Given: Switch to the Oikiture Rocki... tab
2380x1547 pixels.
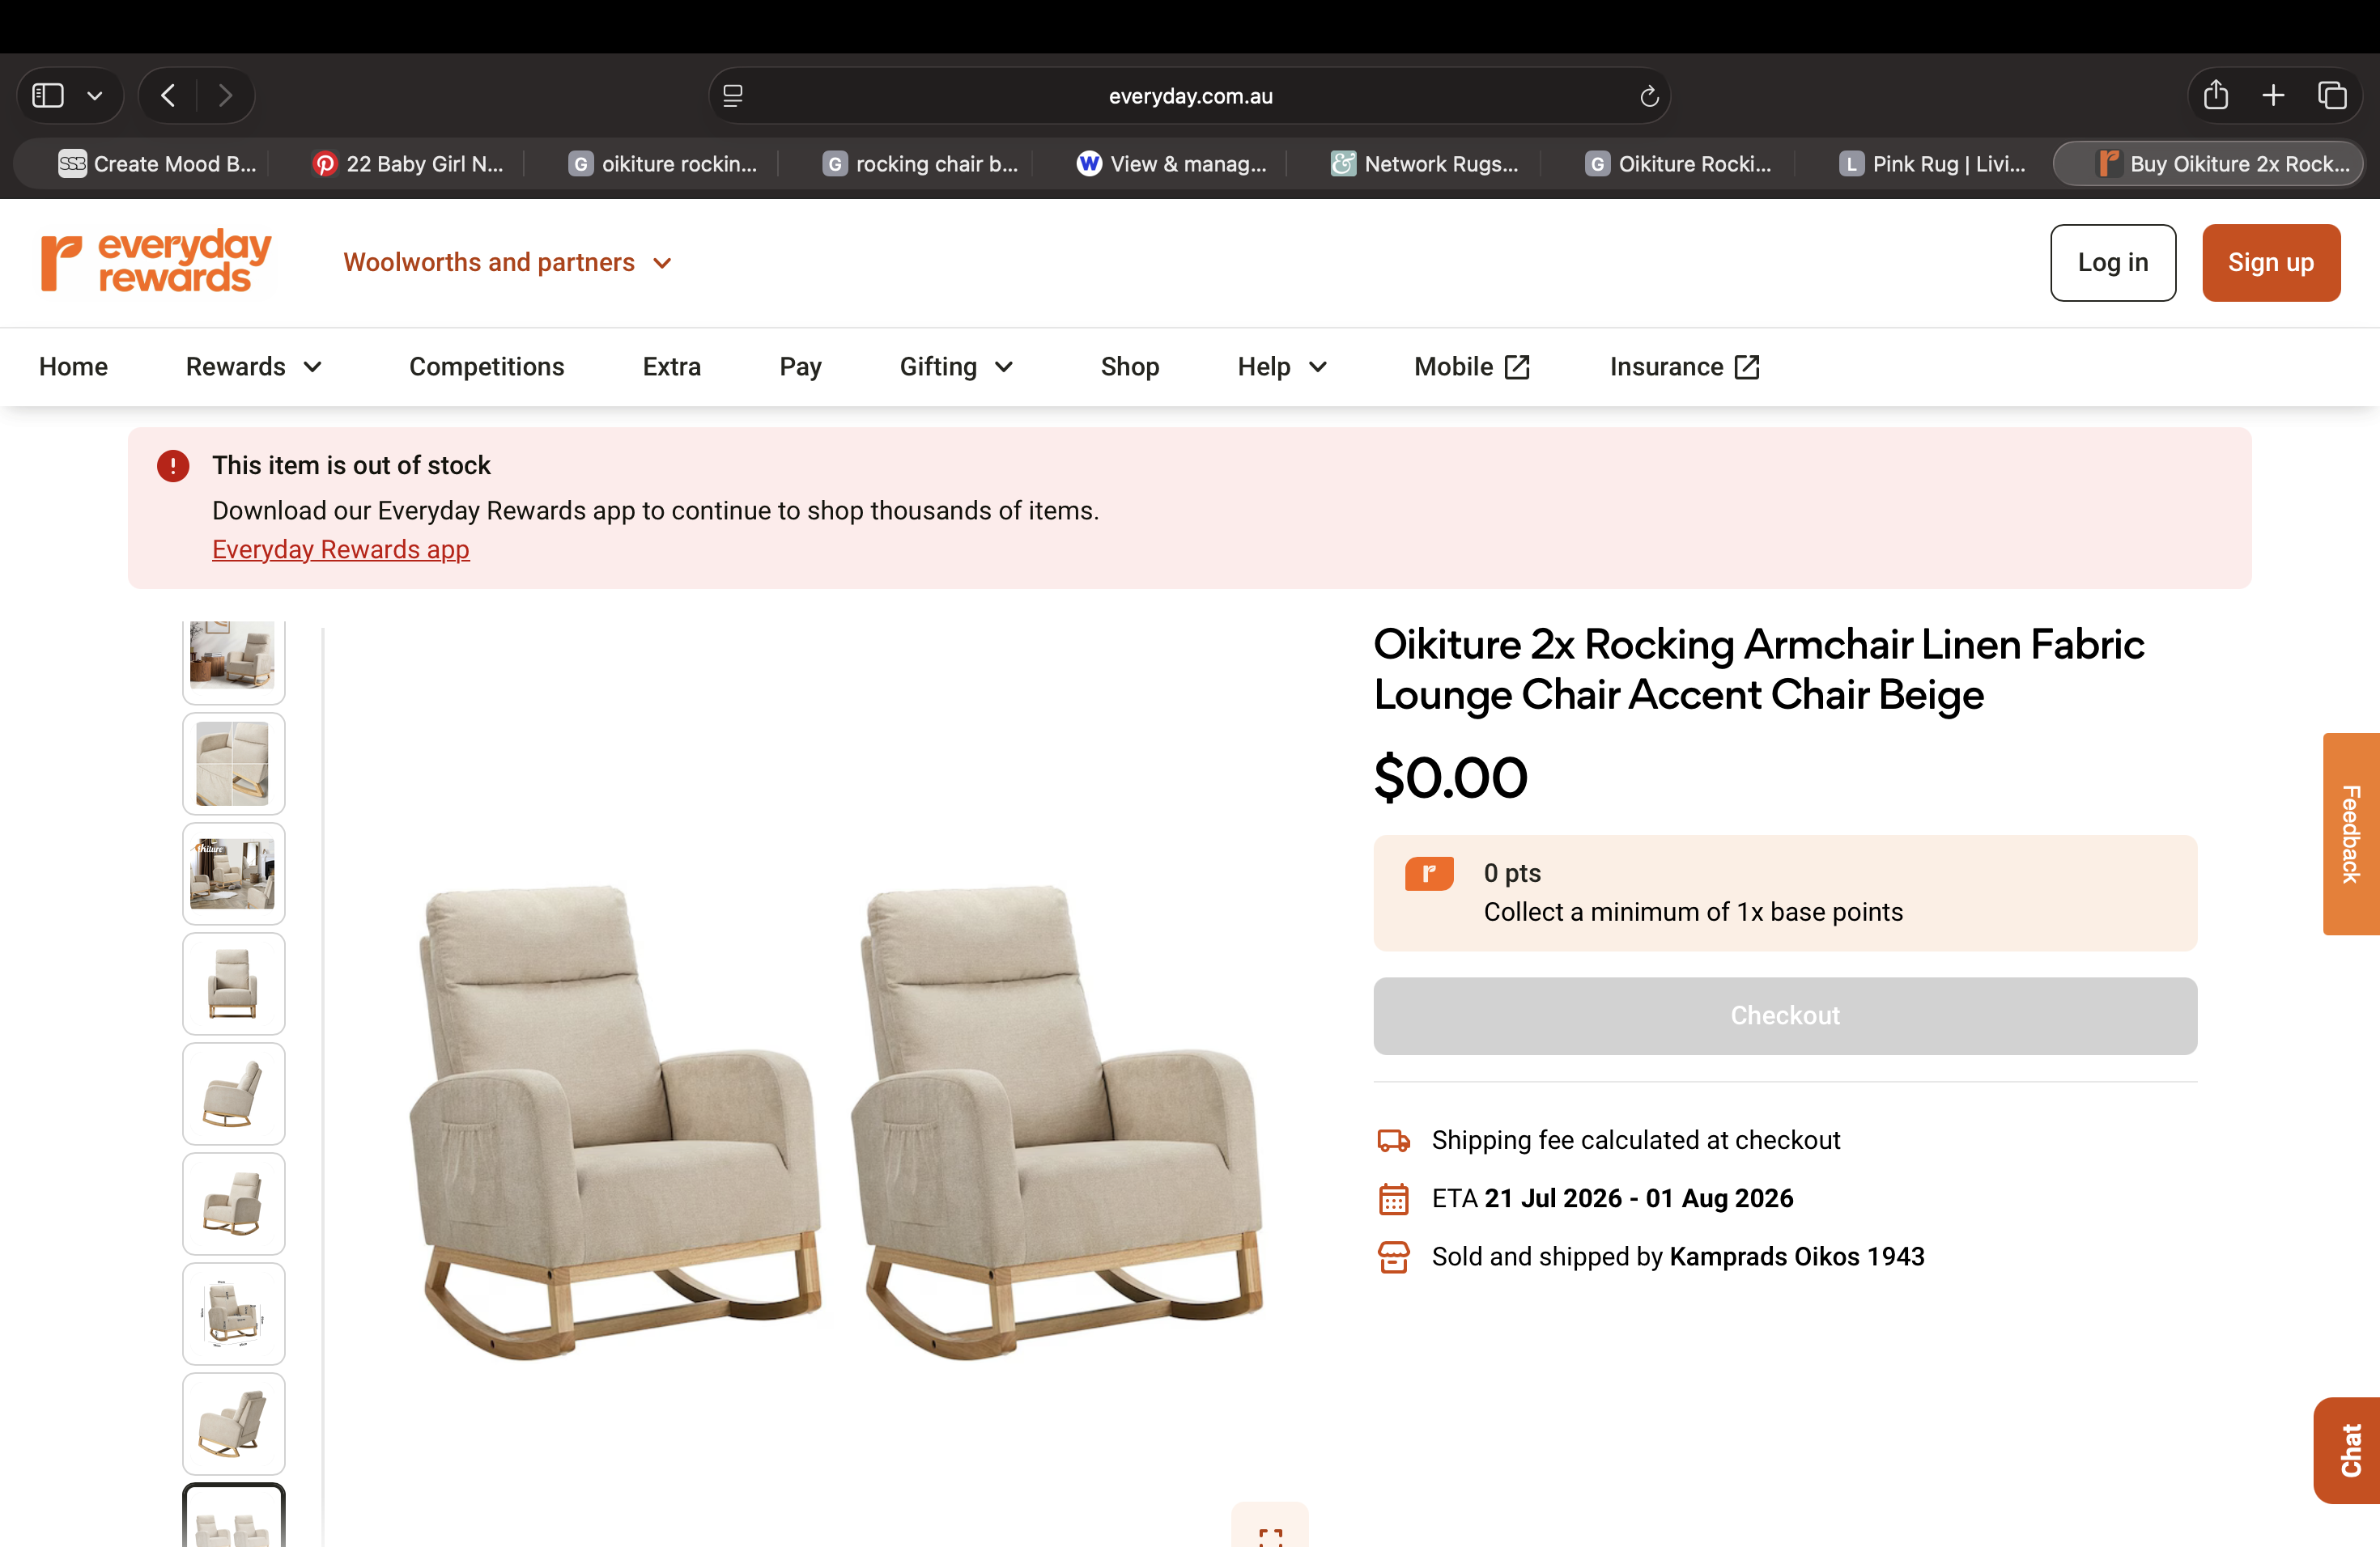Looking at the screenshot, I should (1678, 164).
